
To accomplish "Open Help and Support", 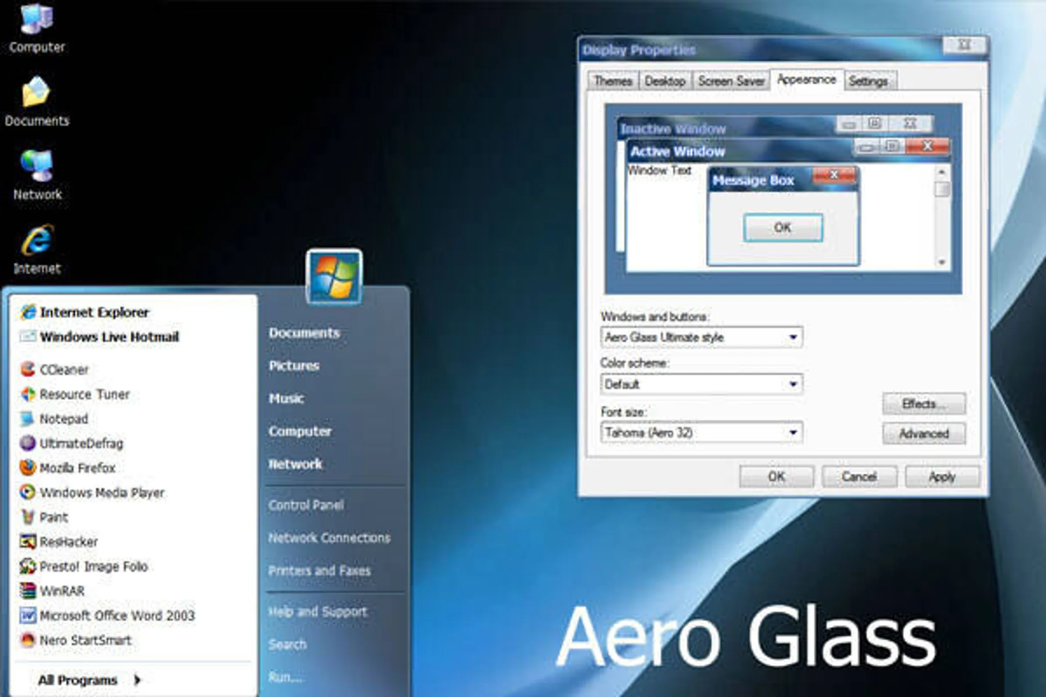I will pos(318,612).
